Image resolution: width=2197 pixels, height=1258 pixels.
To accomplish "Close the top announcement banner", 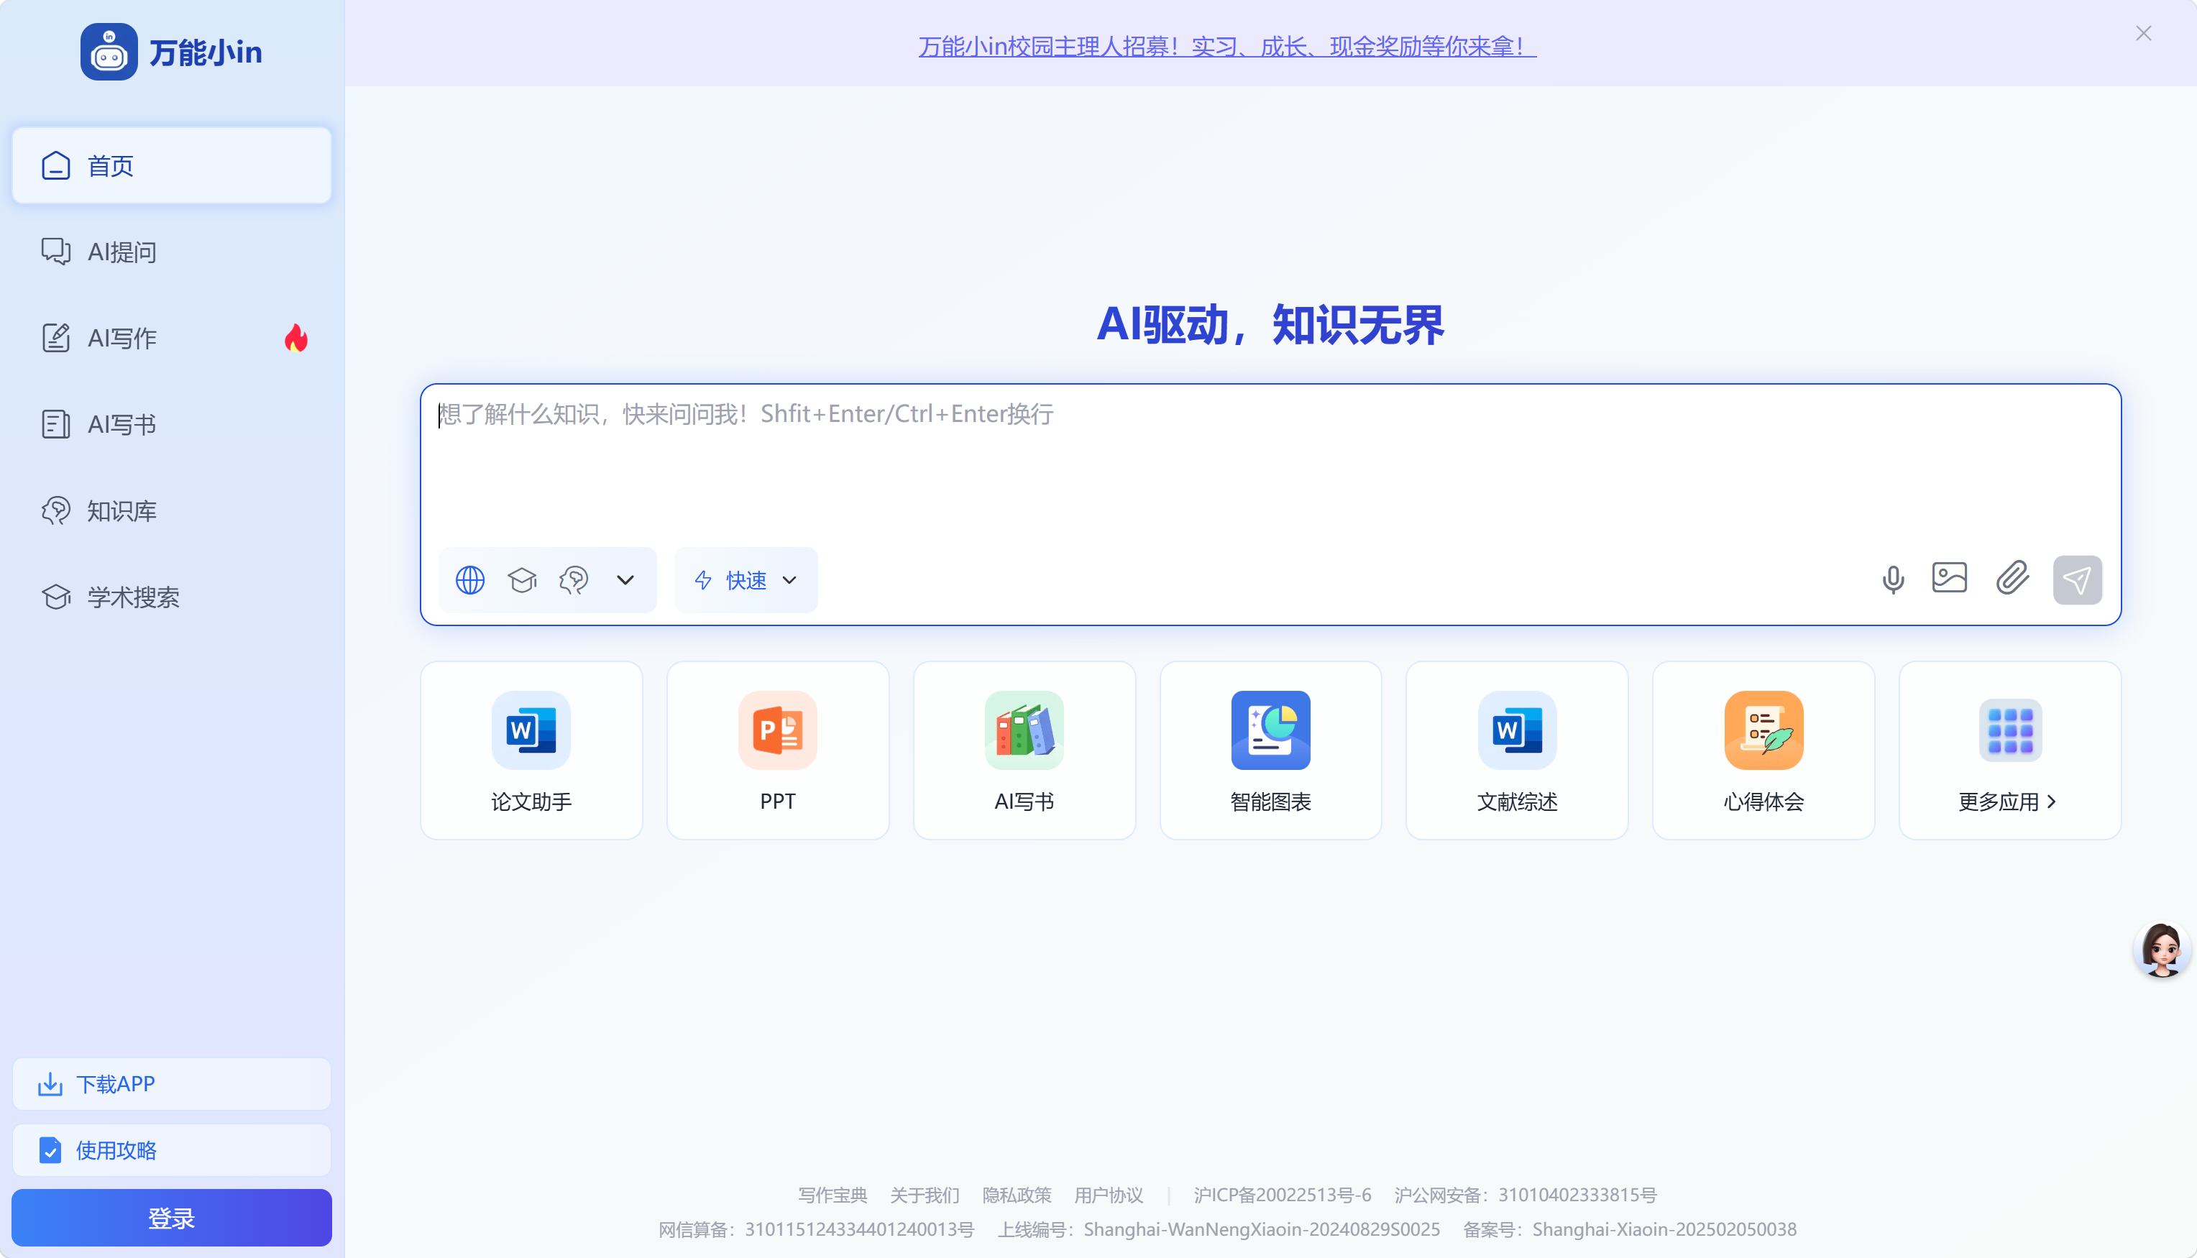I will 2143,33.
